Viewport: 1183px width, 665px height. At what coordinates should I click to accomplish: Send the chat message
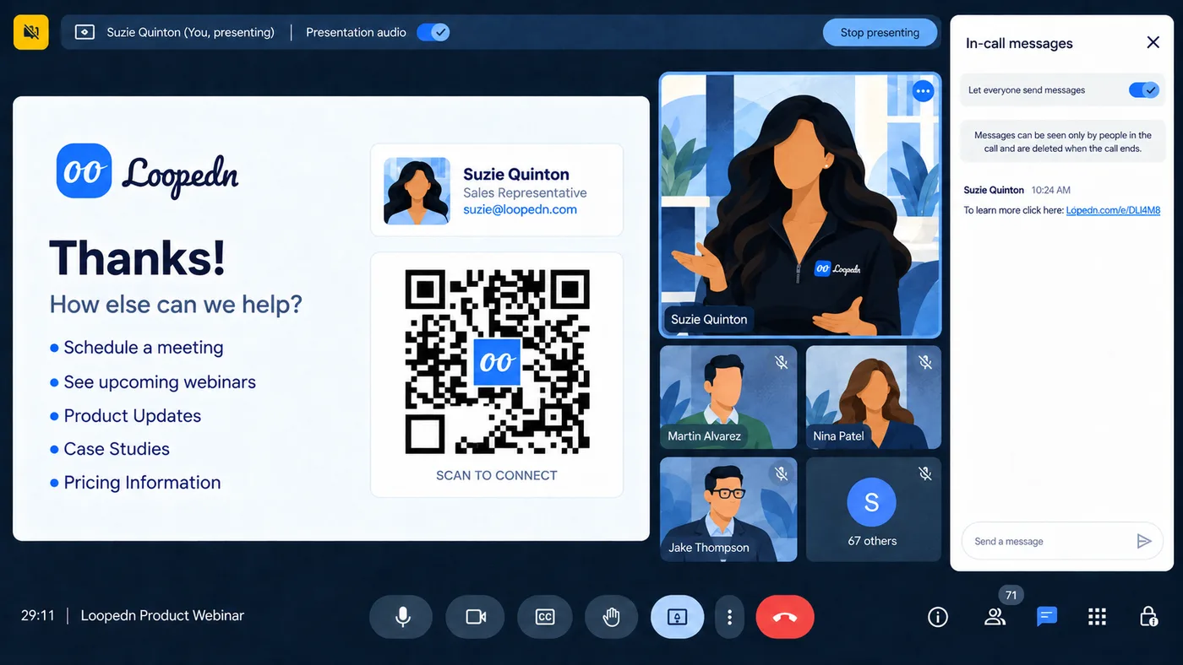coord(1144,541)
